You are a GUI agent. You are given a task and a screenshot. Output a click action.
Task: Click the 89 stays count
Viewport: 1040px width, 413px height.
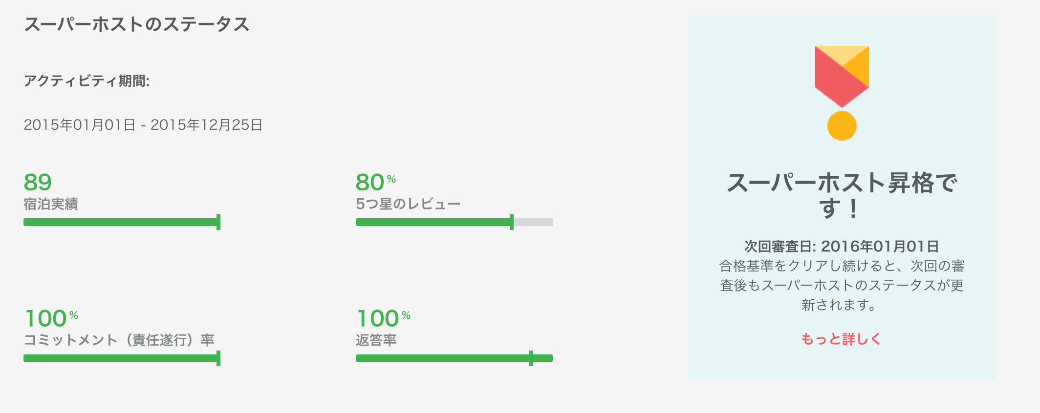click(x=38, y=183)
